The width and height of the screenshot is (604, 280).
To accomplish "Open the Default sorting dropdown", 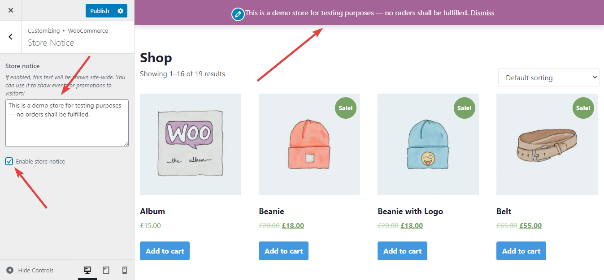I will click(548, 77).
